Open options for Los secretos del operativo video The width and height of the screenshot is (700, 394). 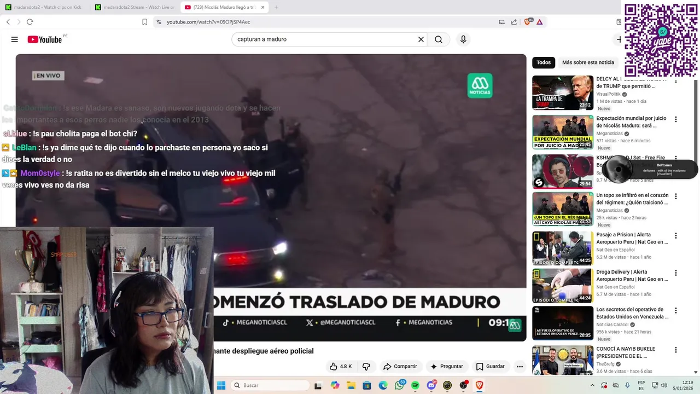coord(675,310)
